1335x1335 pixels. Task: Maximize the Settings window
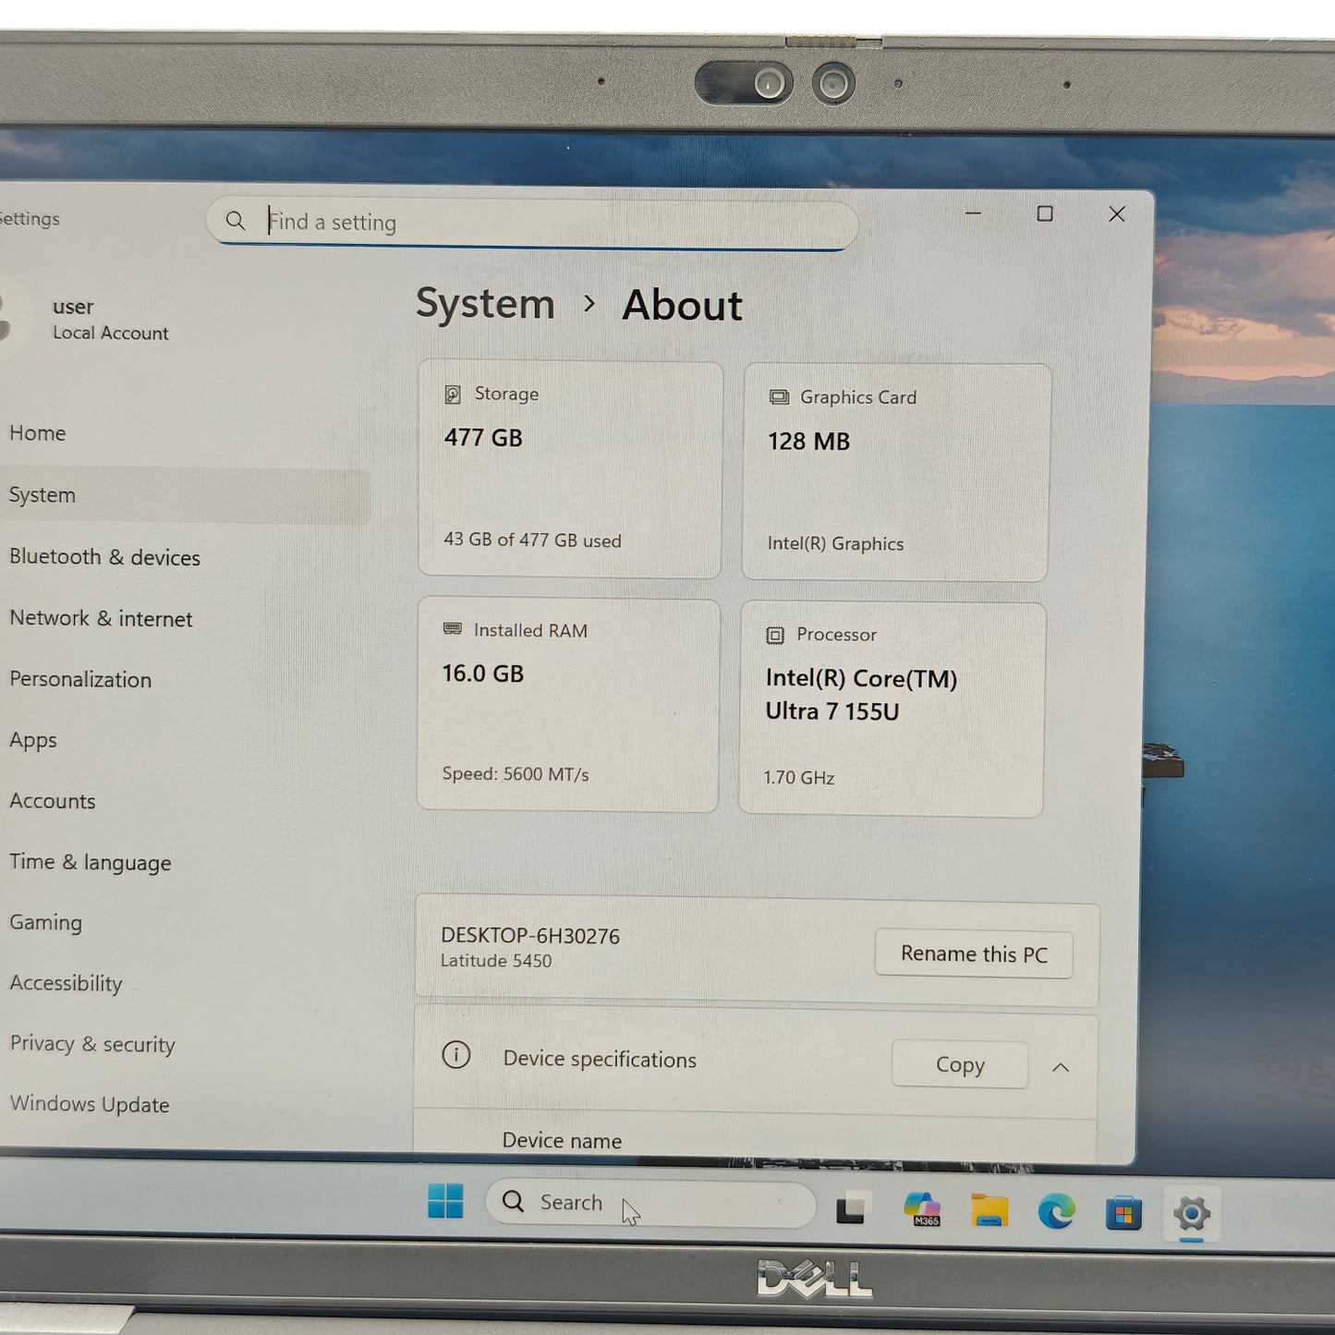point(1045,214)
